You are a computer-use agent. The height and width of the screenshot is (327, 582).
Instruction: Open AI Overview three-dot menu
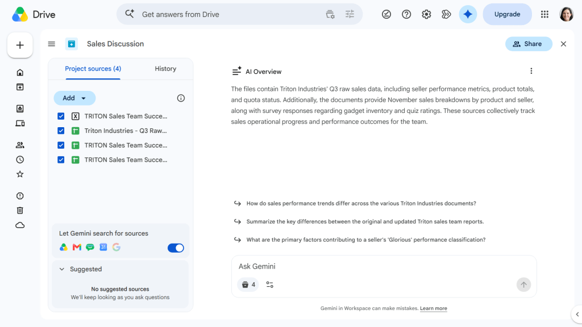[x=531, y=71]
